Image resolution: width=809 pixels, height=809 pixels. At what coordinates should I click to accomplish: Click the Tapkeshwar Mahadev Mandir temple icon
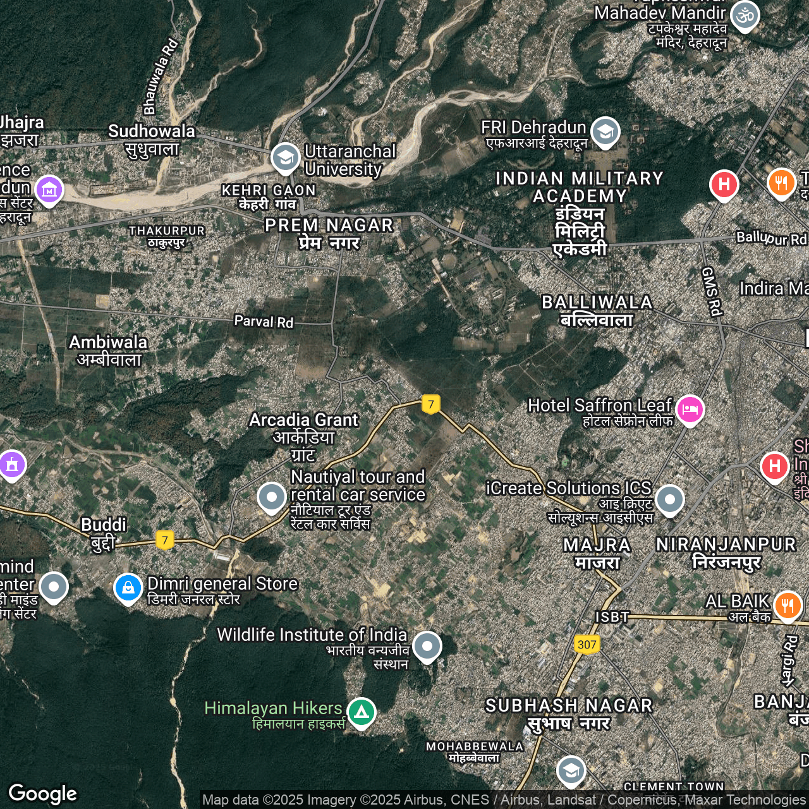click(x=745, y=15)
